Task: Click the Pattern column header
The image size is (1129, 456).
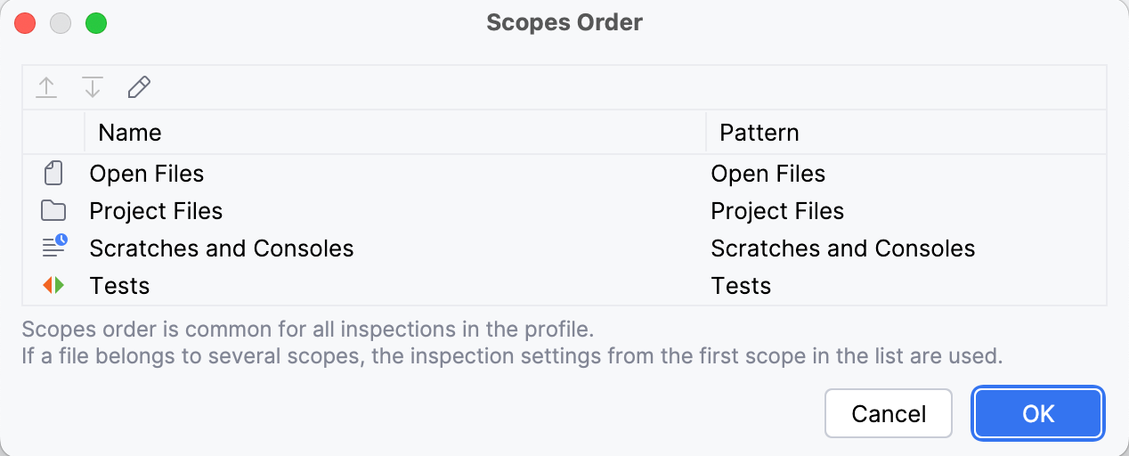Action: (759, 133)
